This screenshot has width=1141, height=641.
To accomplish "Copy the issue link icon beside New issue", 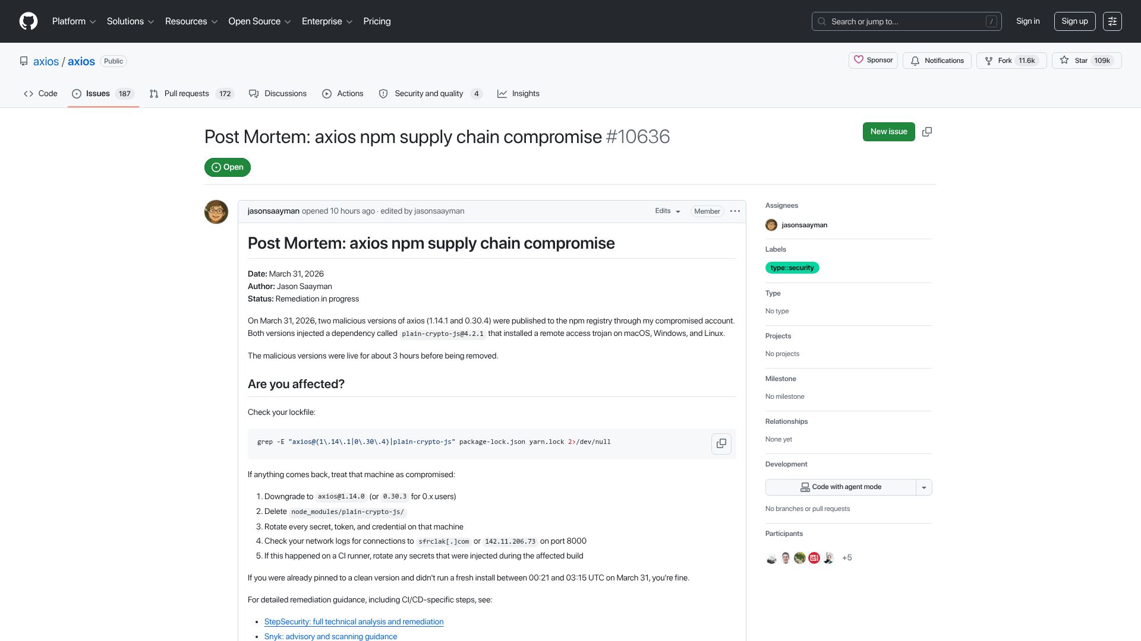I will tap(927, 132).
